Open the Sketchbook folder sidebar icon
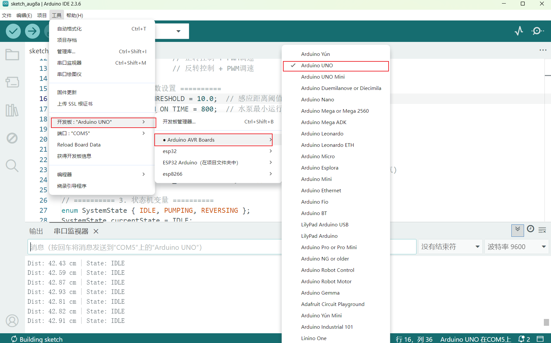 click(12, 55)
